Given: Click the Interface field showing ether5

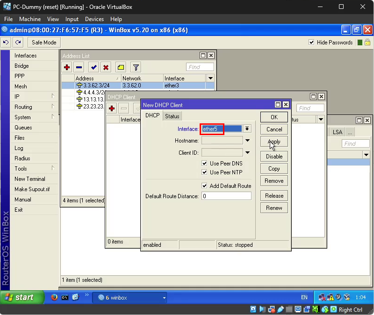Looking at the screenshot, I should (222, 129).
